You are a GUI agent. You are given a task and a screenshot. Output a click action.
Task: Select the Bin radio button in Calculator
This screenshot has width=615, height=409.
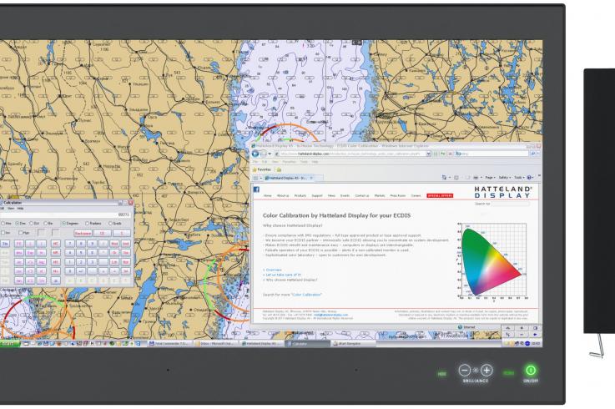tap(46, 224)
